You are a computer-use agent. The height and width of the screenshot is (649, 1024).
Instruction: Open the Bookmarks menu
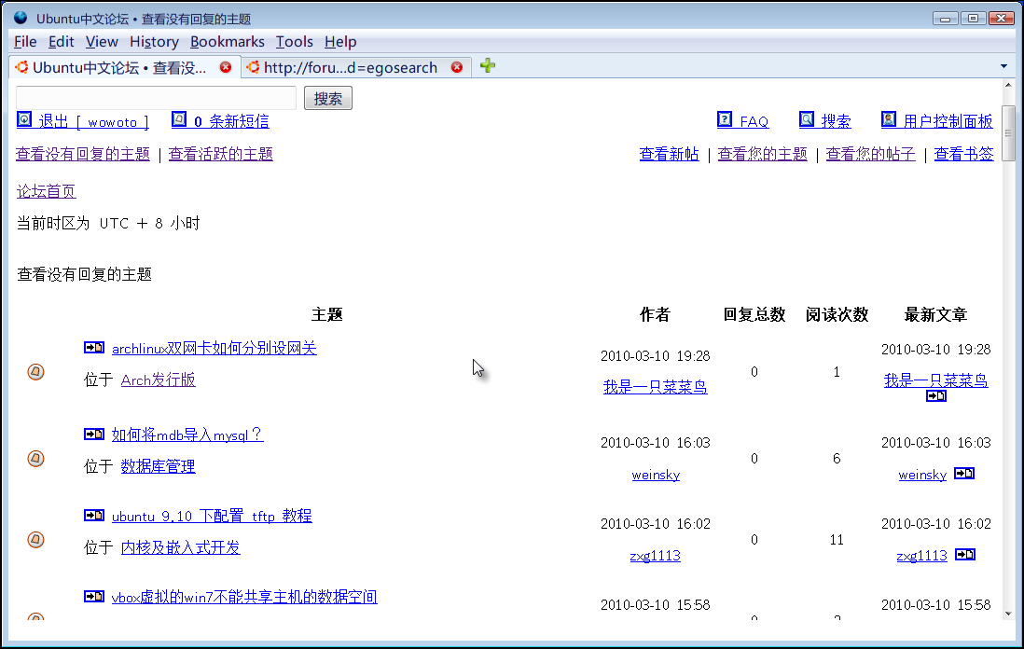pos(228,42)
